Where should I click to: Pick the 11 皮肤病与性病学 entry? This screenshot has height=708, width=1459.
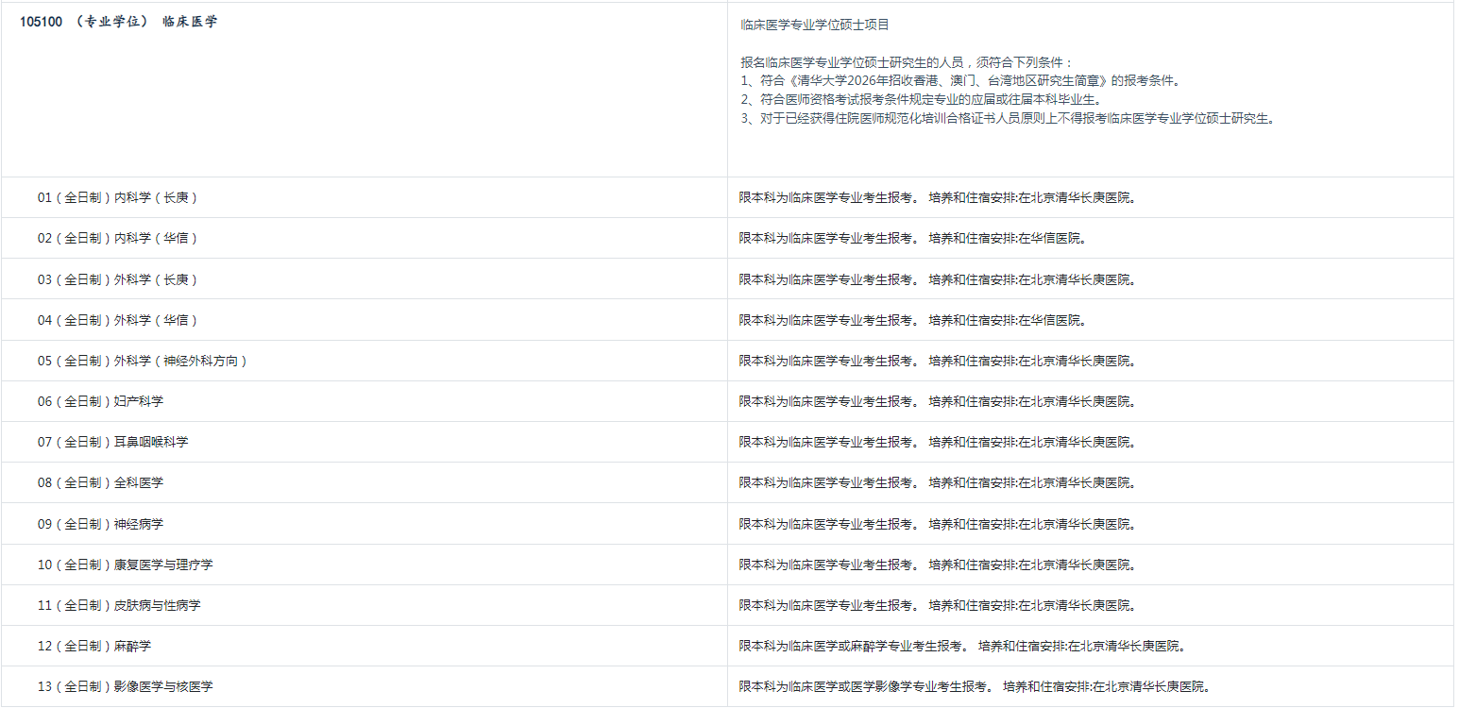119,605
